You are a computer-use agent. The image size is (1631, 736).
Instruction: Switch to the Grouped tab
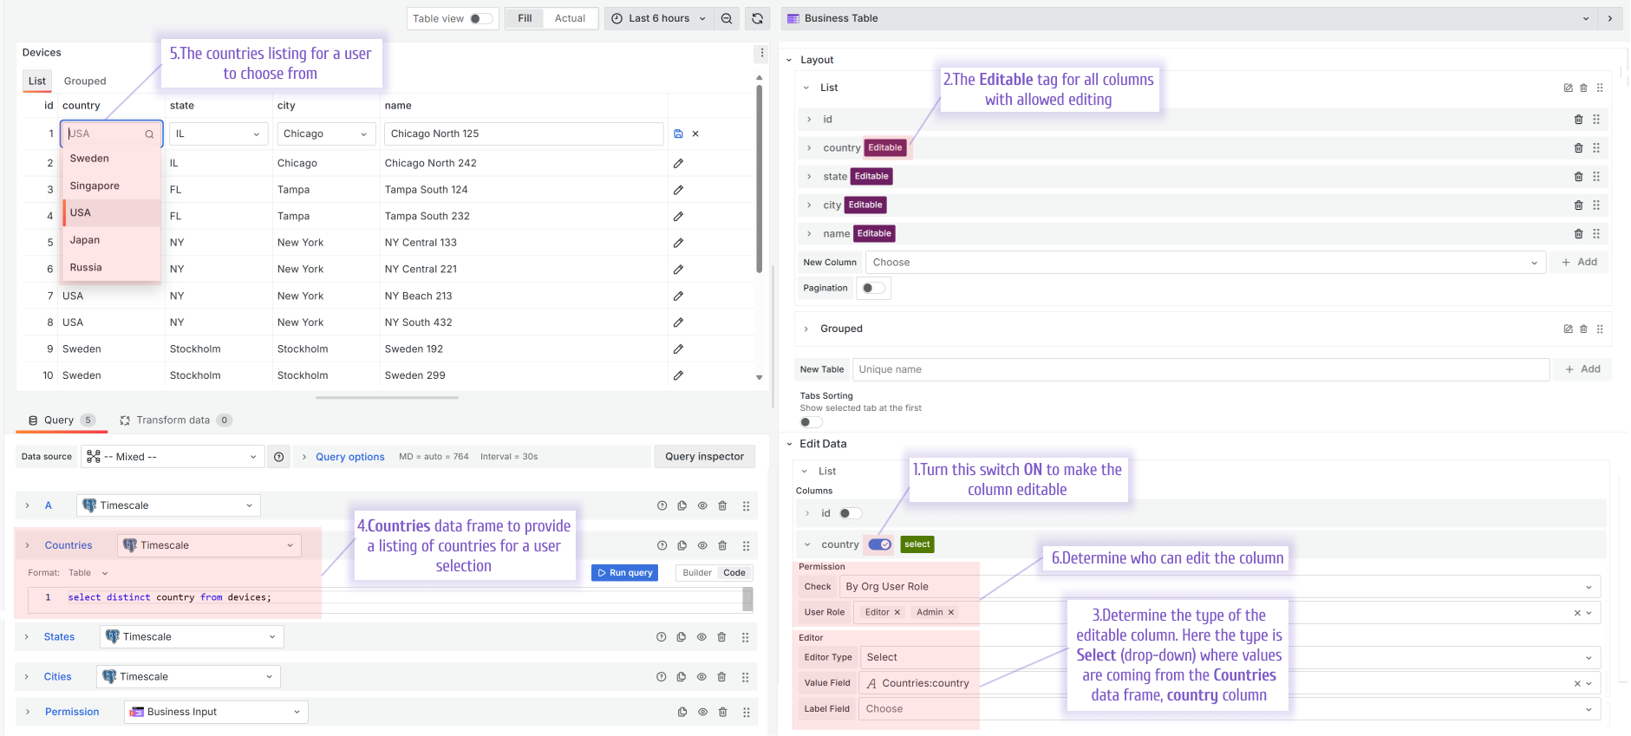85,81
